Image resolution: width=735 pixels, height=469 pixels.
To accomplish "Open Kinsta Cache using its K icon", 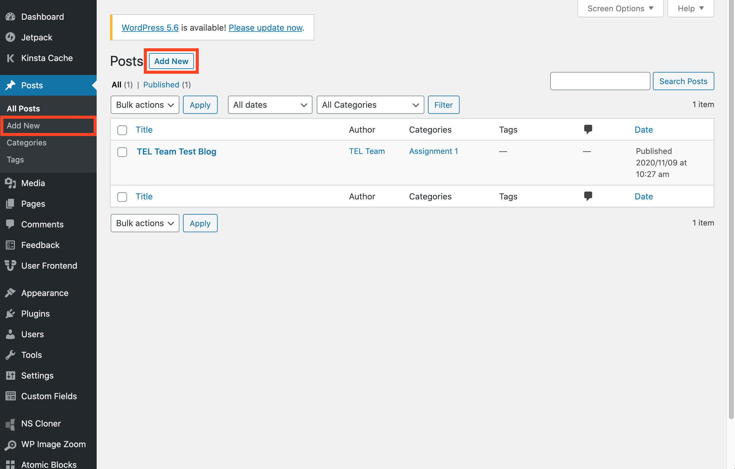I will pyautogui.click(x=10, y=58).
